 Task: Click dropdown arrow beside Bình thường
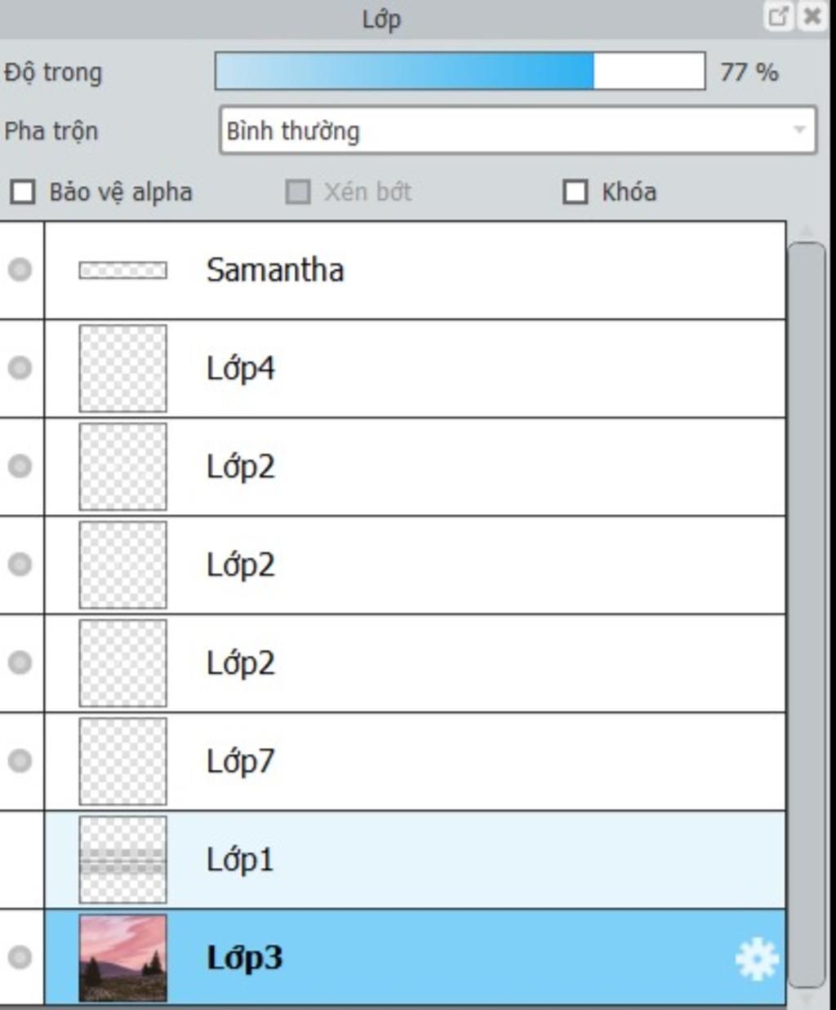[x=799, y=130]
